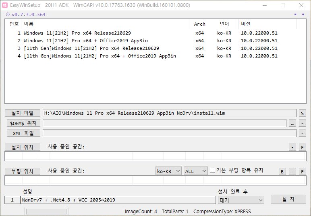This screenshot has height=216, width=311.
Task: Click CompressionType: XPRESS status text
Action: 222,212
